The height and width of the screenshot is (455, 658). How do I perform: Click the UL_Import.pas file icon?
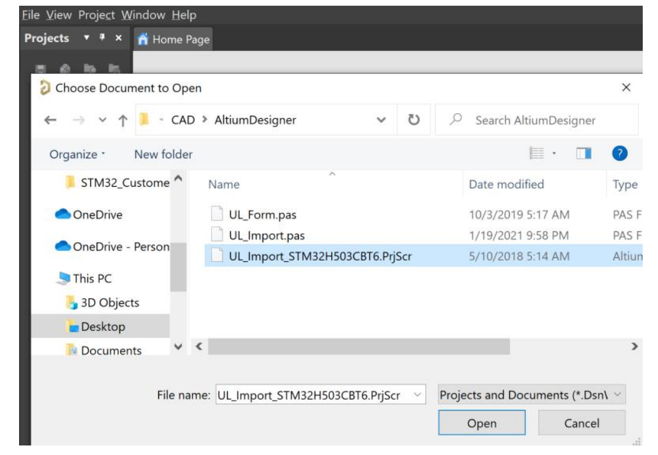pos(217,234)
